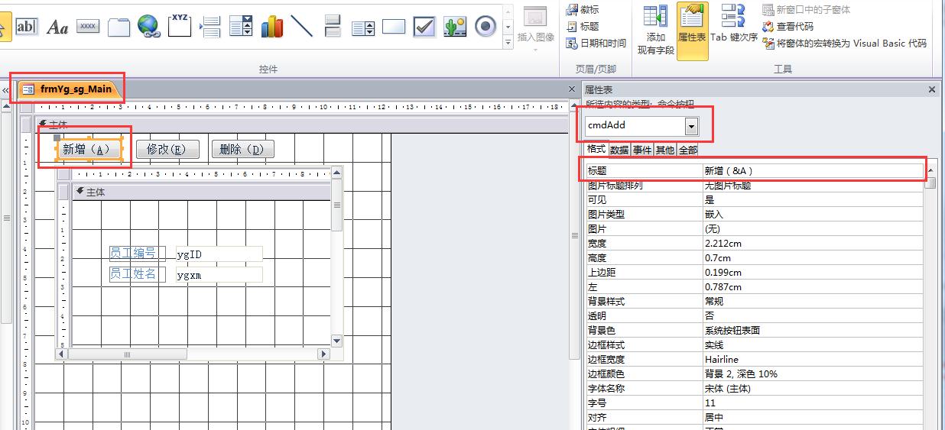Screen dimensions: 945x430
Task: Switch to the 全部 tab in property sheet
Action: [687, 150]
